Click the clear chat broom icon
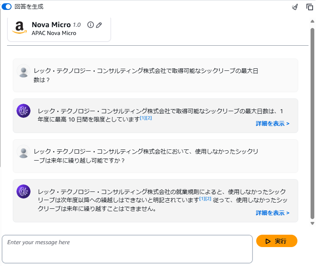 pos(295,7)
